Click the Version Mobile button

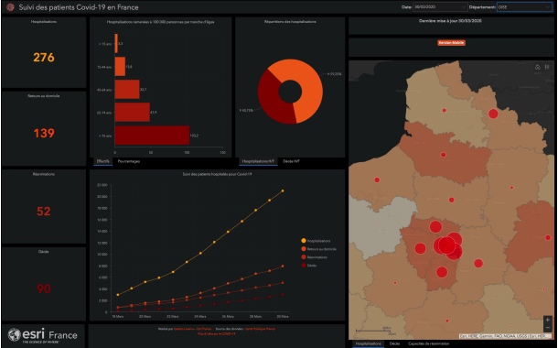(451, 43)
